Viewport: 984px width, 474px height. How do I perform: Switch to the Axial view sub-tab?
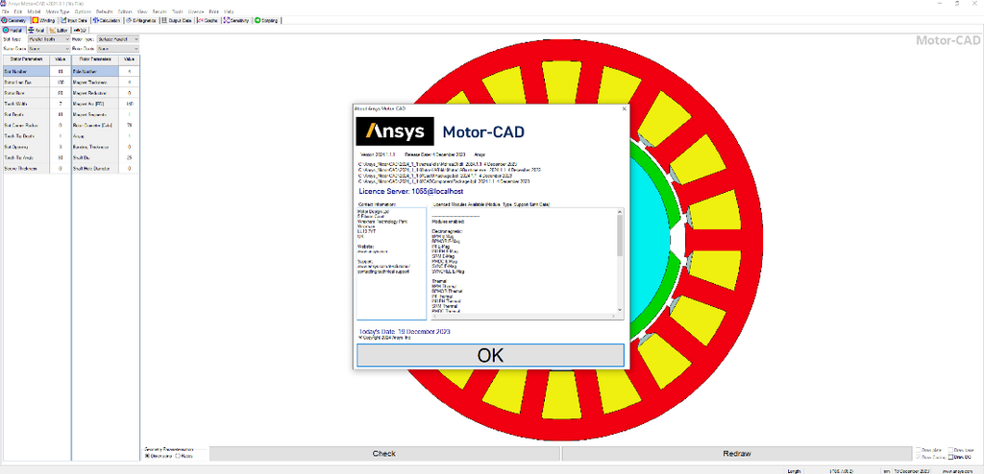click(x=36, y=30)
